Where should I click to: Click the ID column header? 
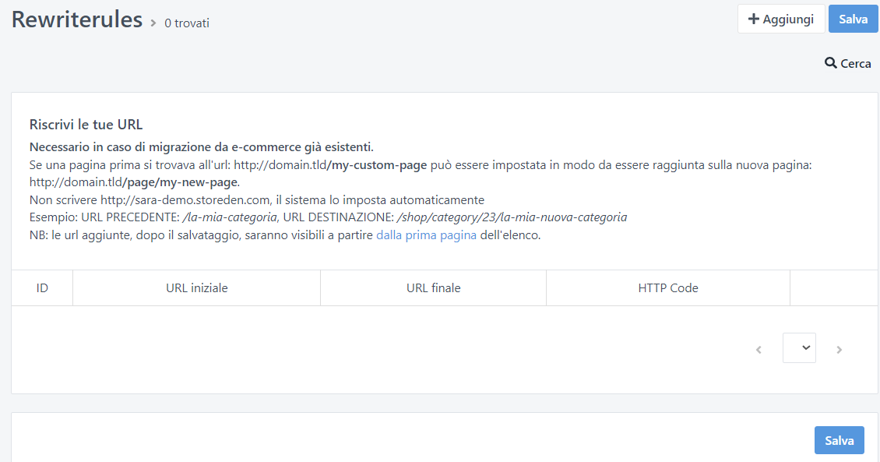tap(42, 288)
